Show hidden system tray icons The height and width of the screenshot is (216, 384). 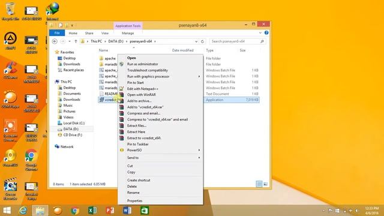point(324,211)
